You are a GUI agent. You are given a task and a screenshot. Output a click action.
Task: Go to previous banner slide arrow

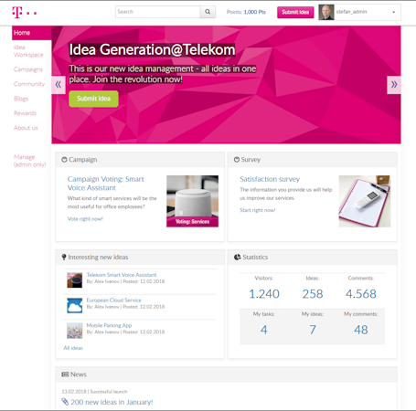59,85
